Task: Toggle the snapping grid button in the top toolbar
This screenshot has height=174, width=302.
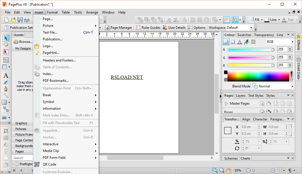Action: tap(226, 20)
